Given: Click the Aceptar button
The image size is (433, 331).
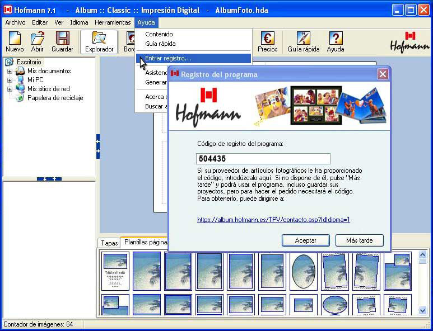Looking at the screenshot, I should tap(306, 240).
